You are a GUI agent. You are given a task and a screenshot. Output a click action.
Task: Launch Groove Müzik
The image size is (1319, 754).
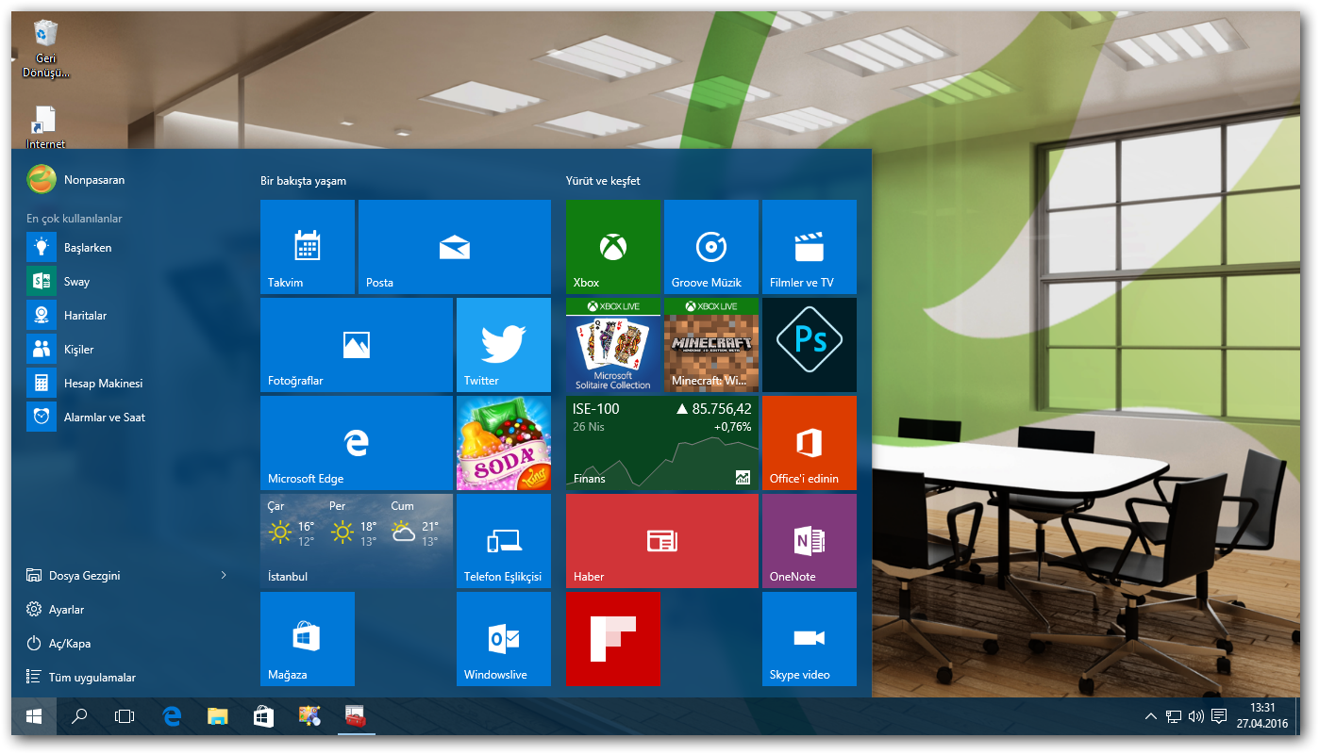[710, 246]
